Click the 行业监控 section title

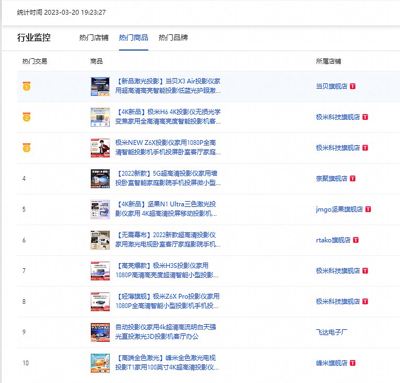[34, 38]
